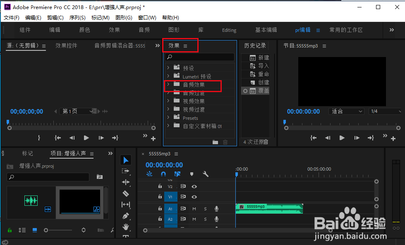Open the 适合 zoom level dropdown
This screenshot has width=405, height=245.
(346, 112)
